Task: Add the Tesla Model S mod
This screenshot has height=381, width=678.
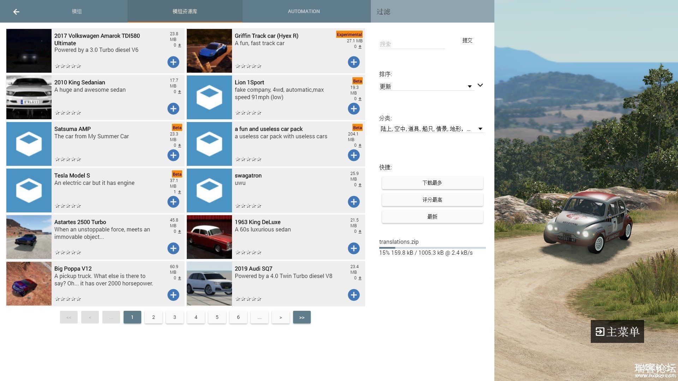Action: click(x=173, y=202)
